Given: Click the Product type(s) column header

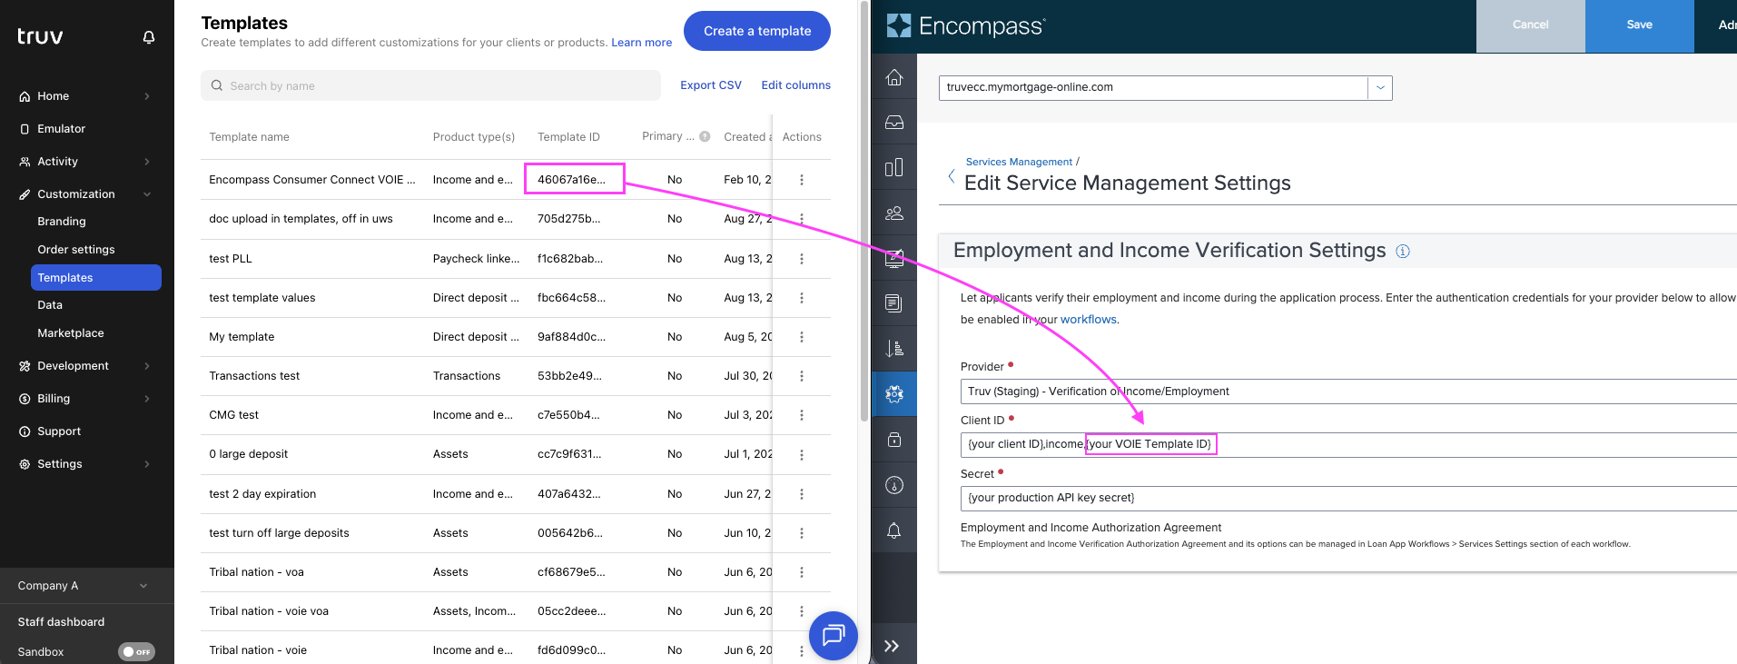Looking at the screenshot, I should [474, 137].
